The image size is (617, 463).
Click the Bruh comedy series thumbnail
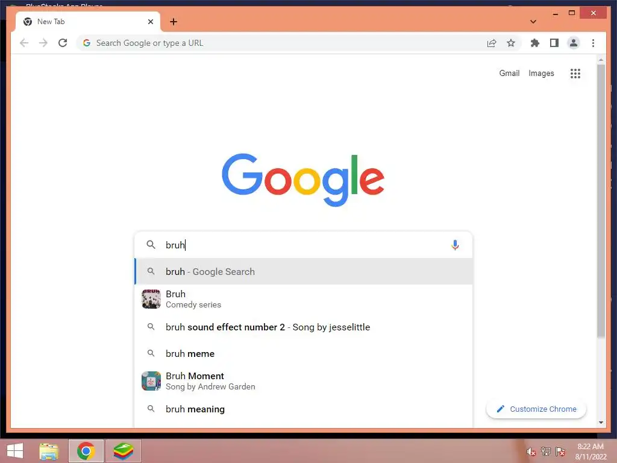[x=151, y=299]
